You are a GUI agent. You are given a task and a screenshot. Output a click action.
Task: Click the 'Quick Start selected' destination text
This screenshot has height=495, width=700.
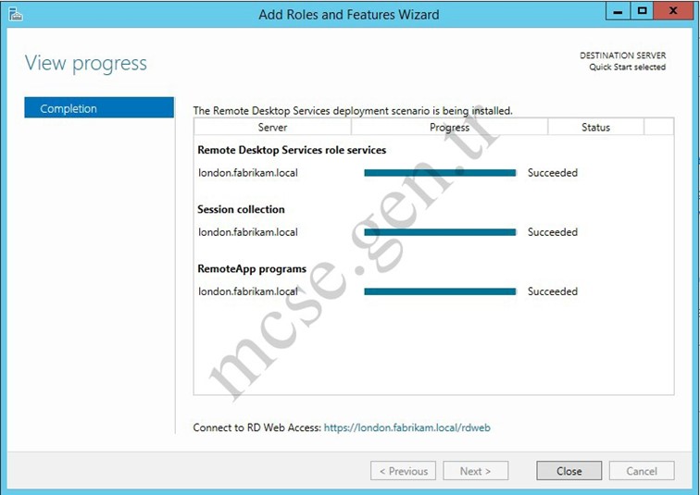(x=627, y=67)
